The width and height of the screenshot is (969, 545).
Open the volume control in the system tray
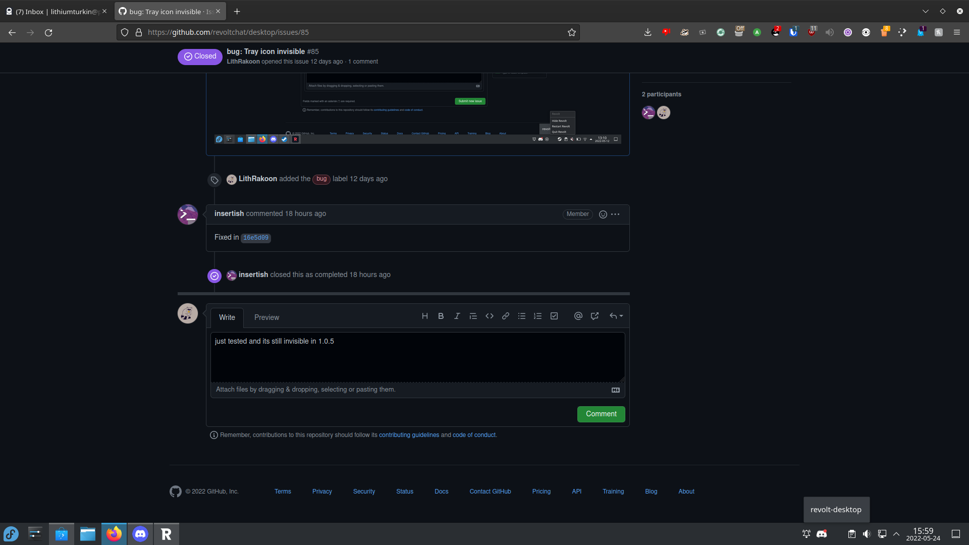click(x=868, y=534)
